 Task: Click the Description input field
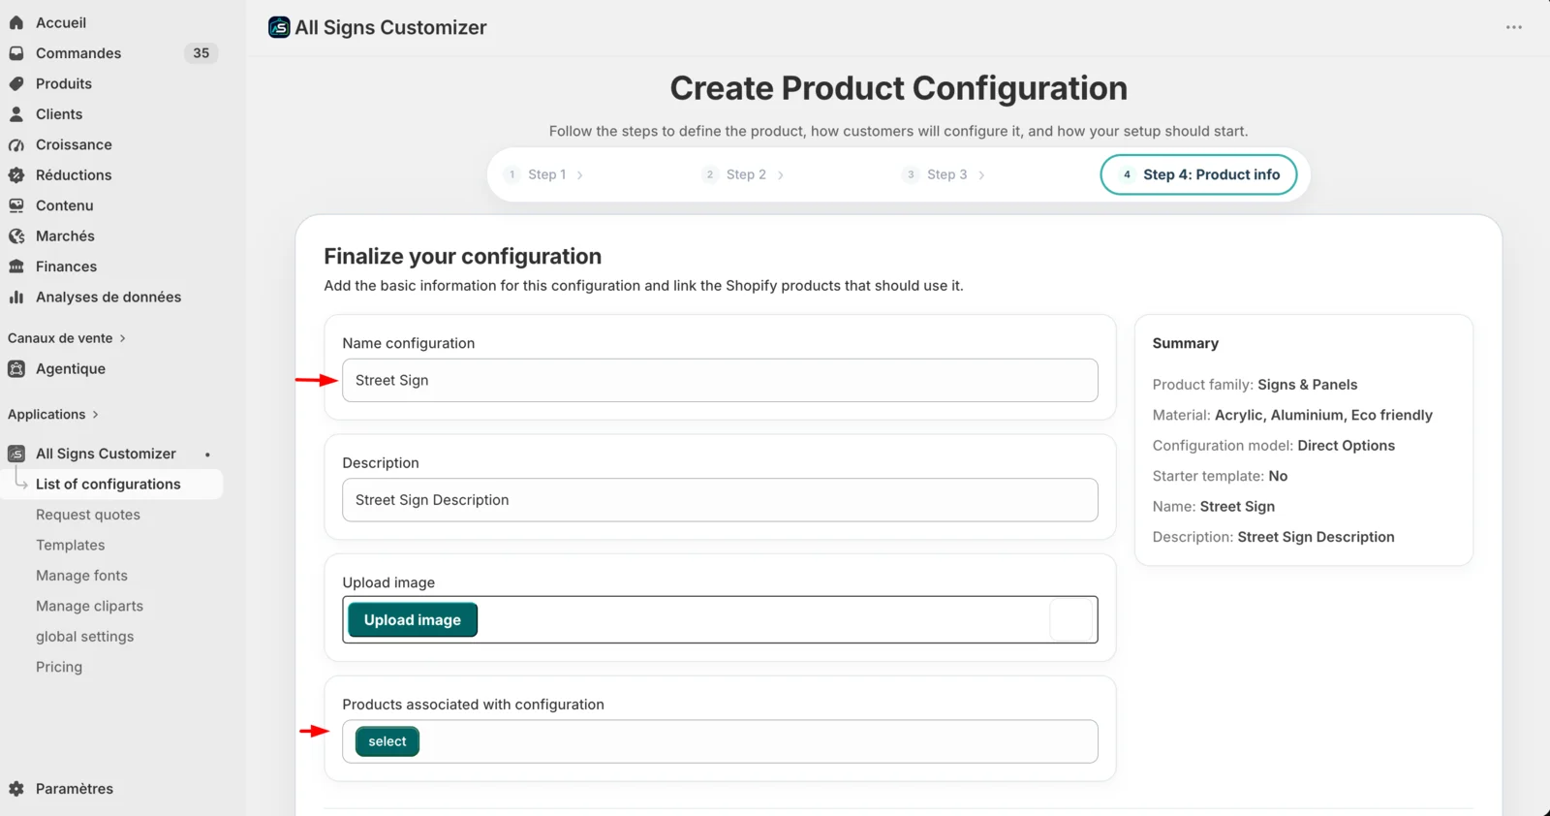tap(720, 500)
